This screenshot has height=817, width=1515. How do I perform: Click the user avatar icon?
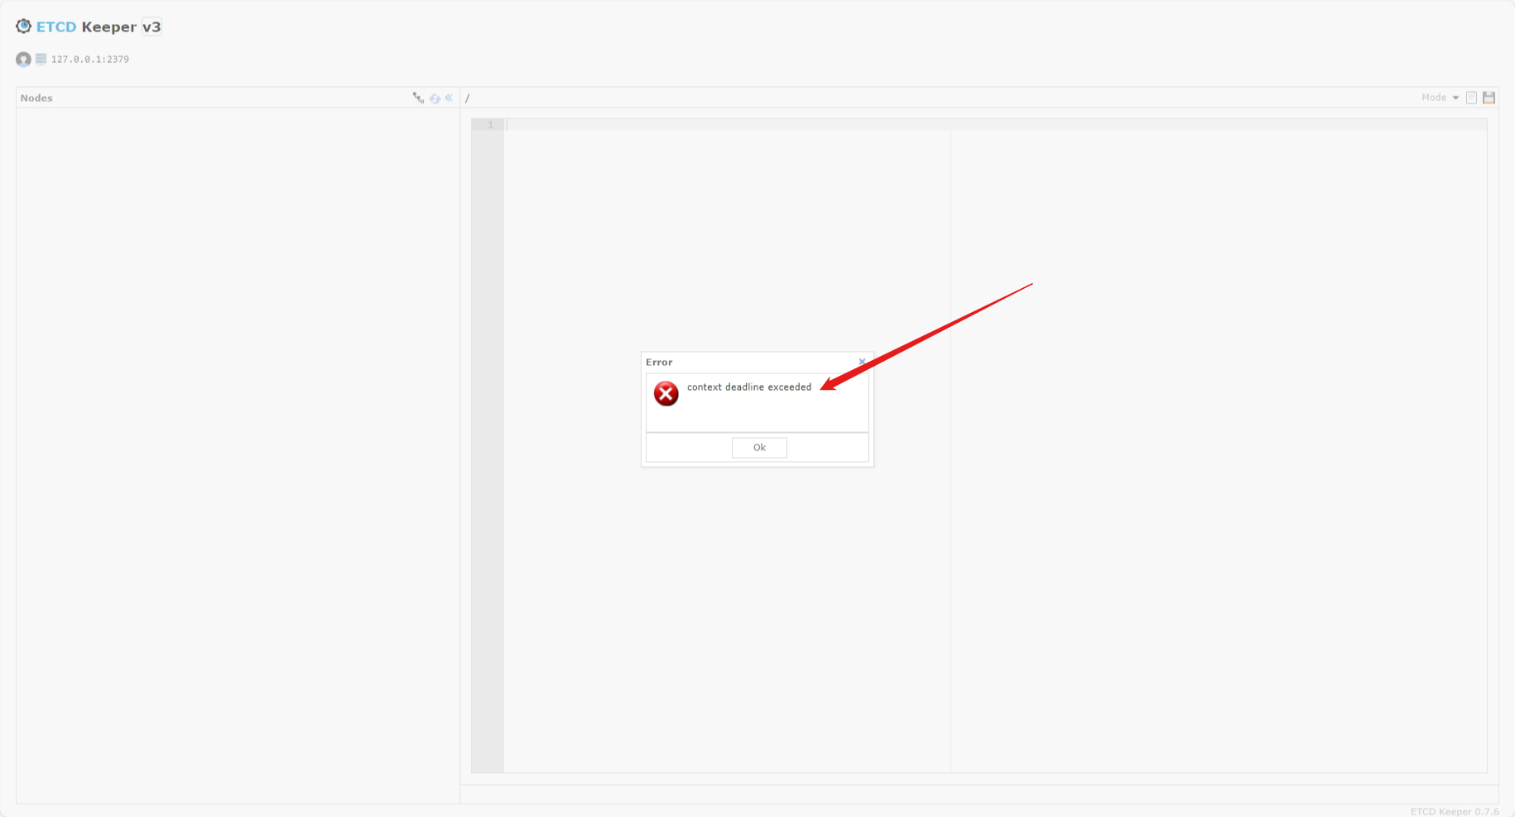point(23,60)
